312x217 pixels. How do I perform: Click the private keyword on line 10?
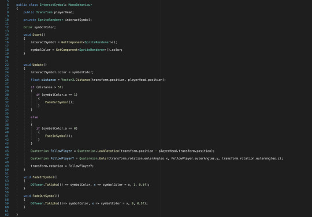pos(29,20)
